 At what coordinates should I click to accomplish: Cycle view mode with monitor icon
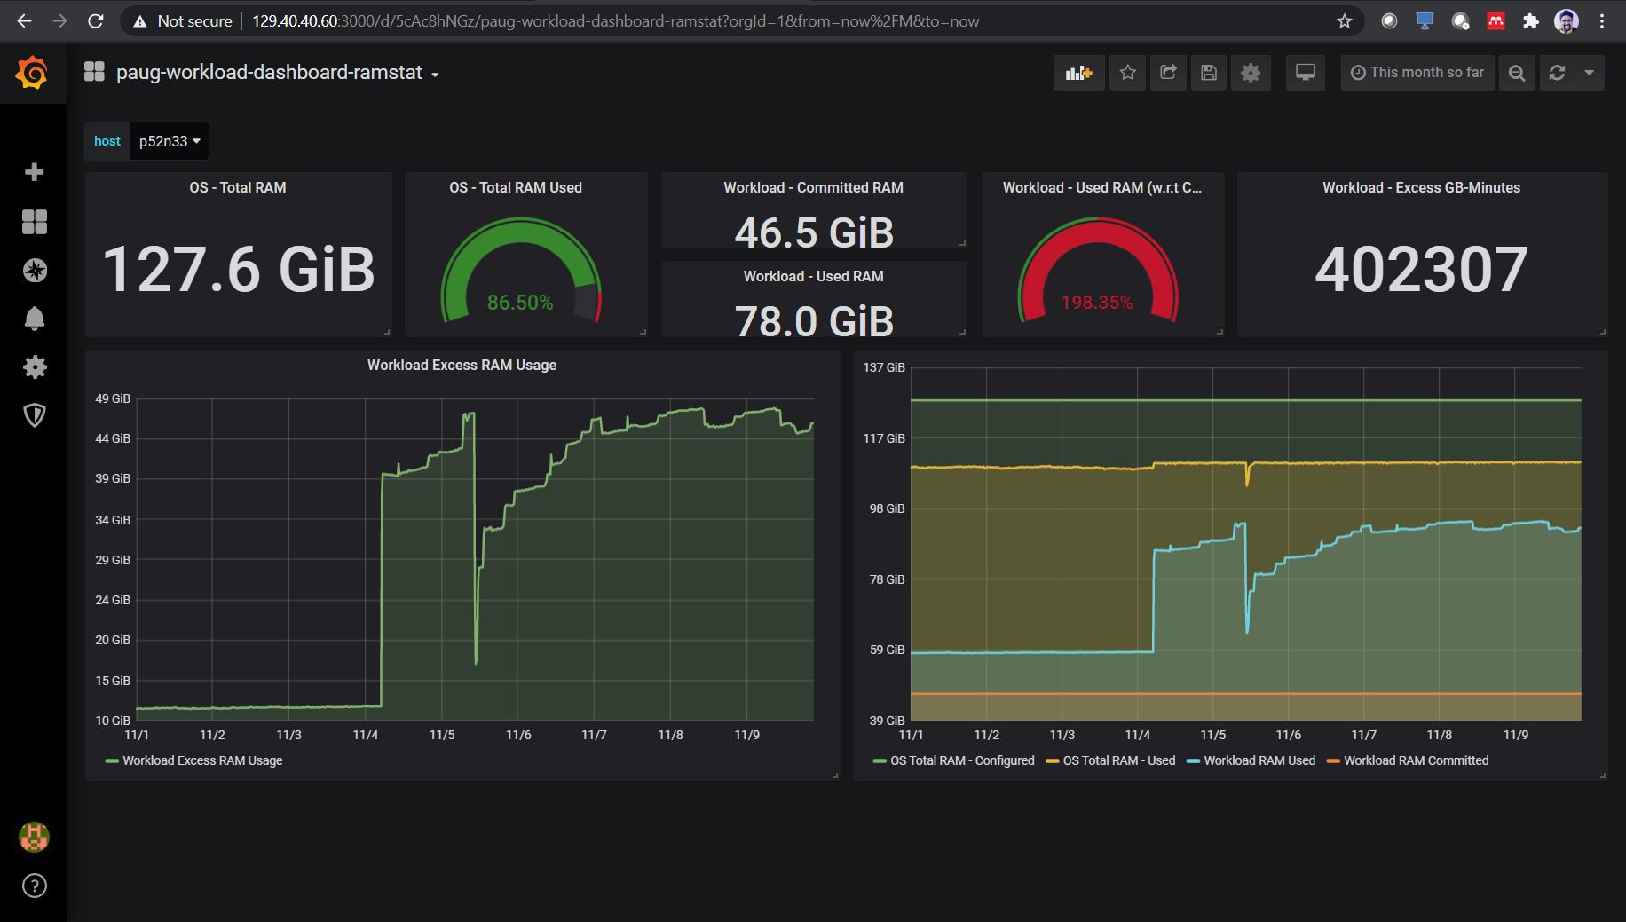tap(1306, 73)
